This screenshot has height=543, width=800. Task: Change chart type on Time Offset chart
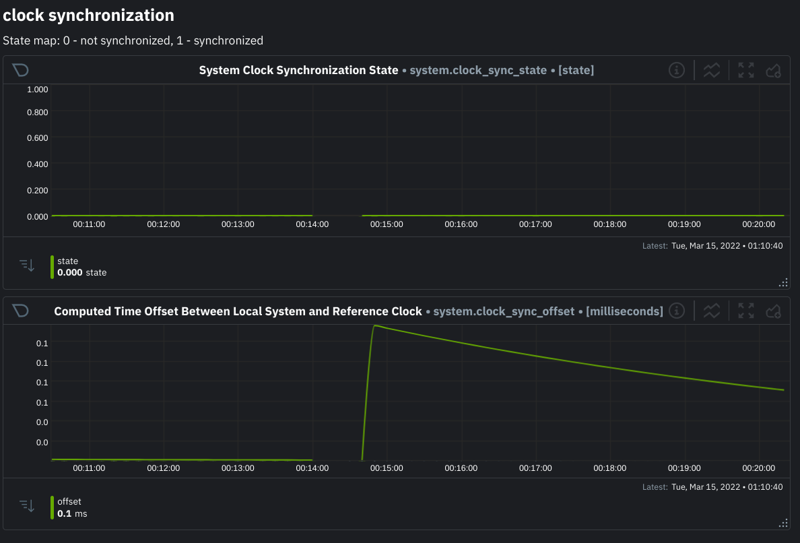[x=712, y=311]
